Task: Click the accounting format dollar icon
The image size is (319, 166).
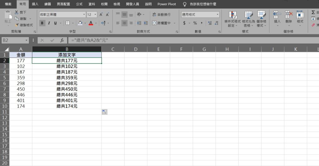Action: pyautogui.click(x=184, y=23)
